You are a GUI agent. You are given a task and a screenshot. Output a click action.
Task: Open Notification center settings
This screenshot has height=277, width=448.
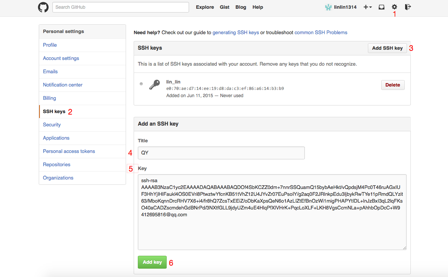82,85
